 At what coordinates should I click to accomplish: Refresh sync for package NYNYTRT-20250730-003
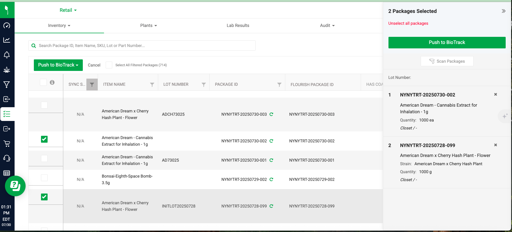point(271,114)
